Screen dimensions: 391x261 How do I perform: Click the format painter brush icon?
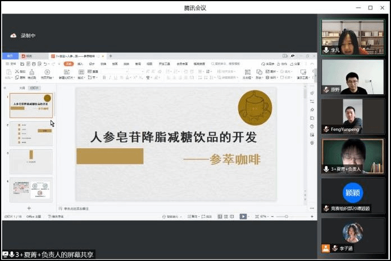tap(31, 72)
